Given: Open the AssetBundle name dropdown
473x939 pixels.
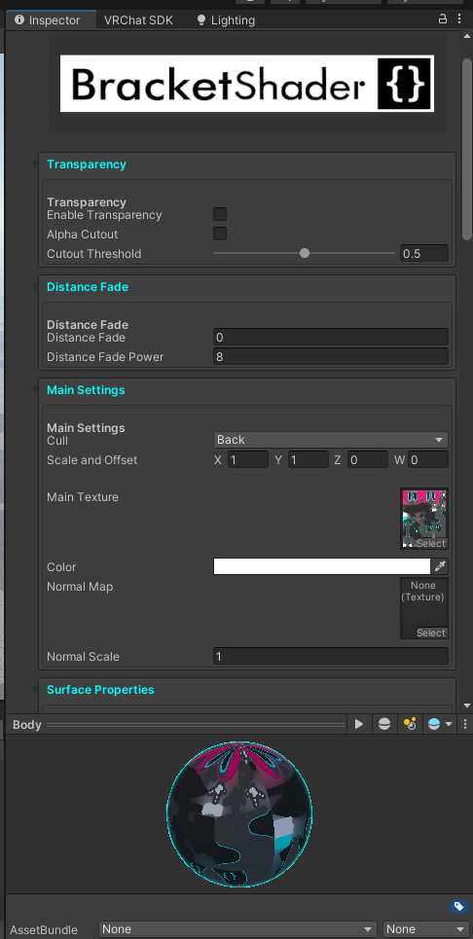Looking at the screenshot, I should 237,929.
